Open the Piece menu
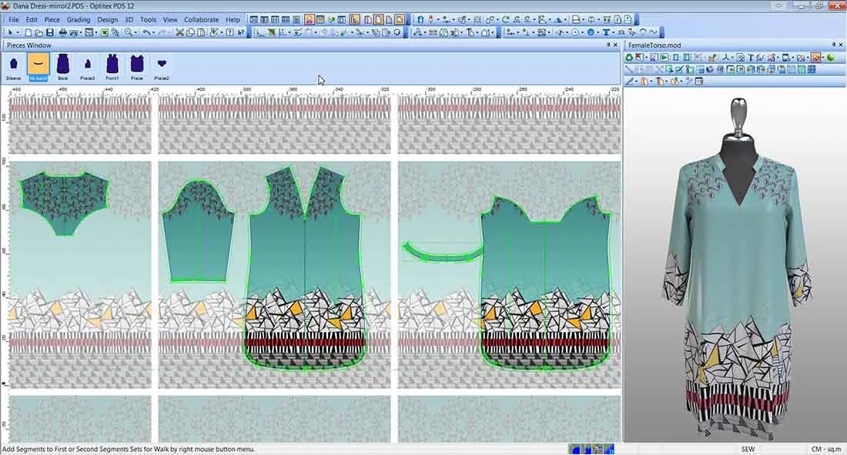847x455 pixels. (x=52, y=19)
